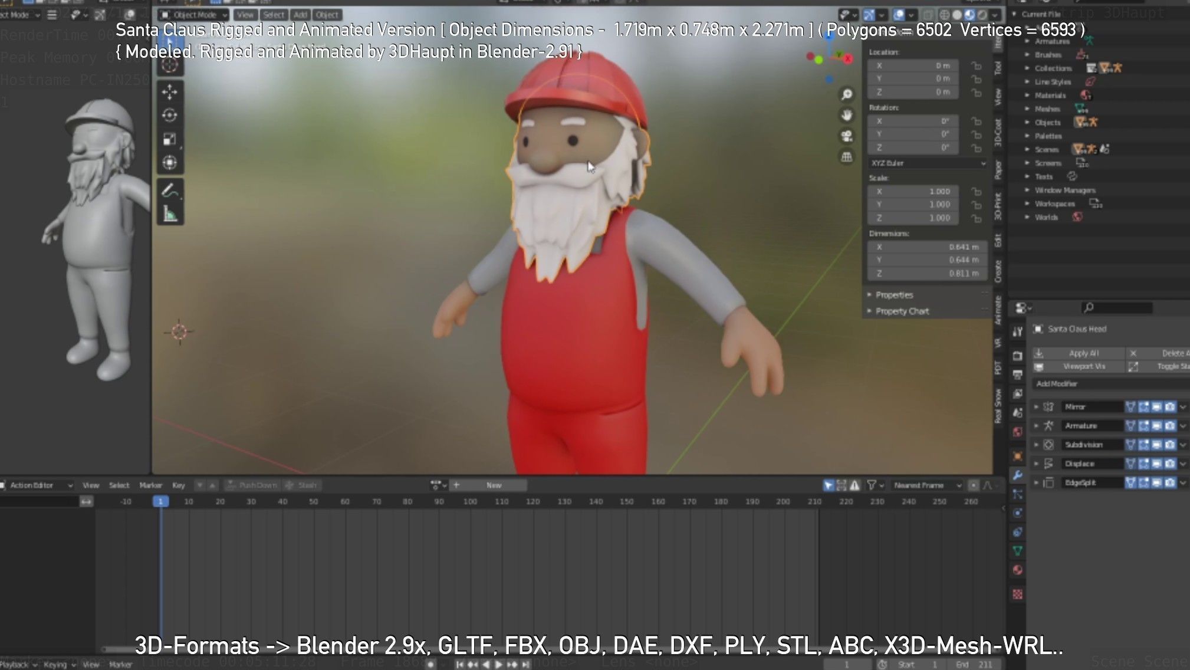
Task: Open the viewport Add menu
Action: pyautogui.click(x=301, y=15)
